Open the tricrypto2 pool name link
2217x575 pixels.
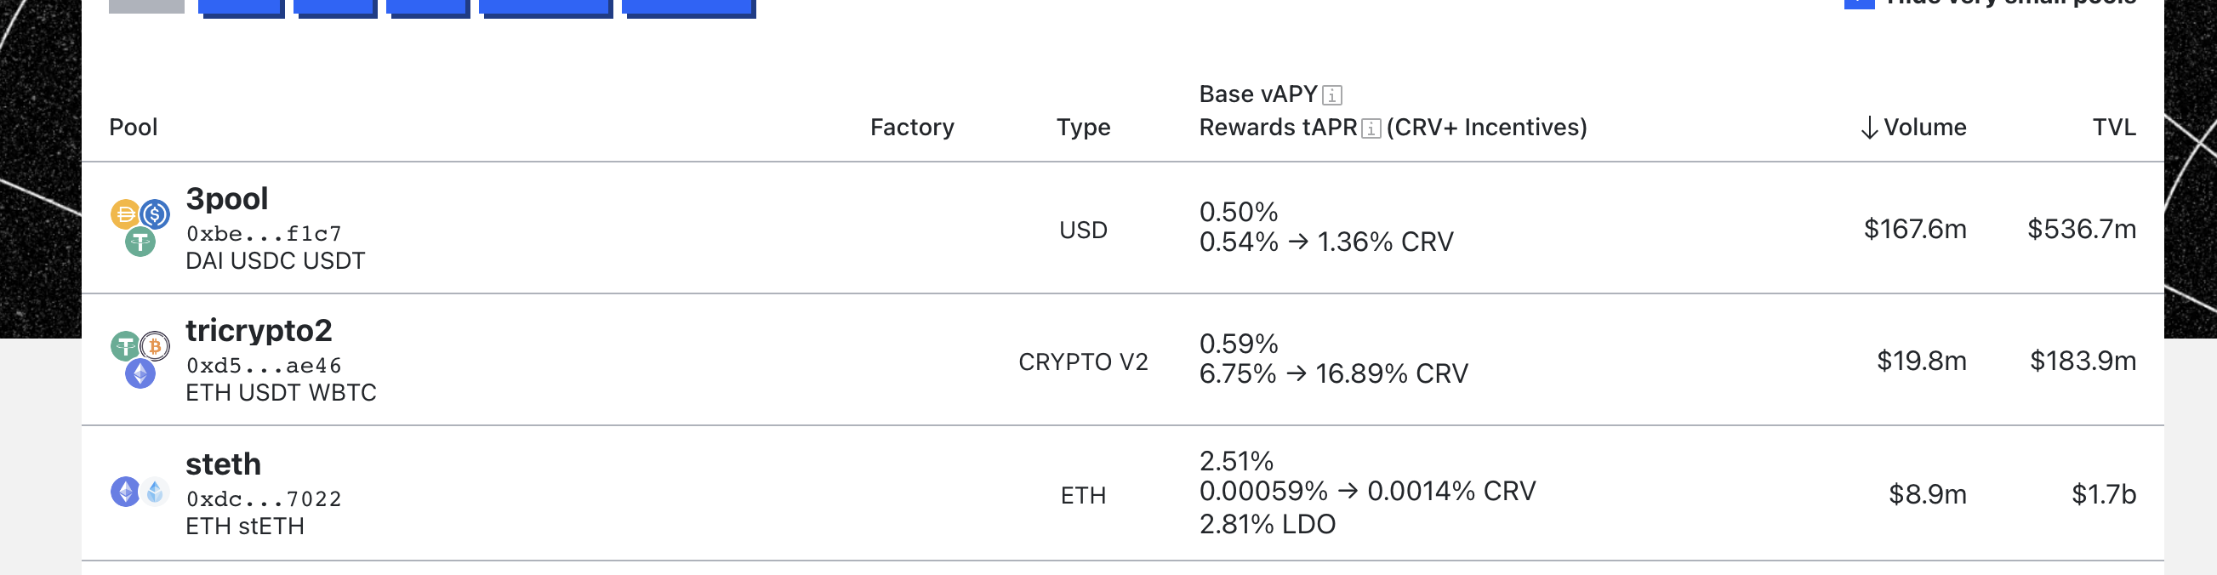(258, 331)
